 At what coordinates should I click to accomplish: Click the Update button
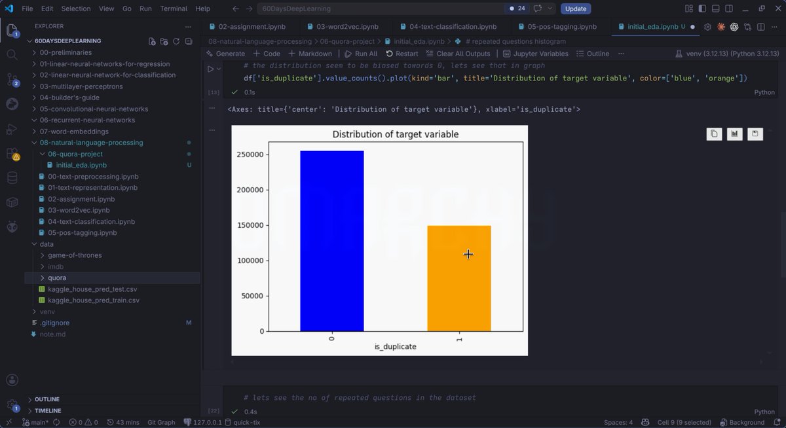576,9
